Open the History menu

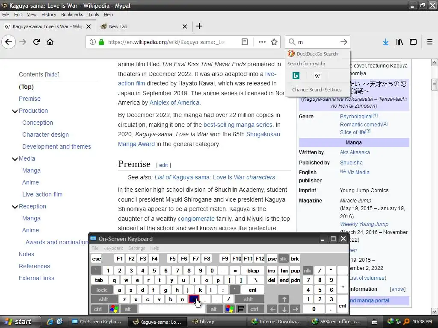(x=49, y=15)
